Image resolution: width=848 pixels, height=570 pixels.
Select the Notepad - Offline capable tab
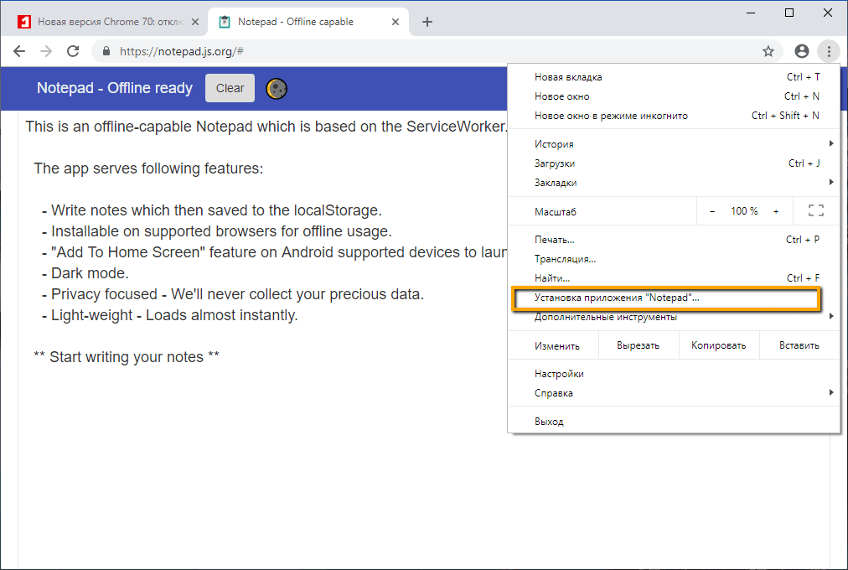308,22
